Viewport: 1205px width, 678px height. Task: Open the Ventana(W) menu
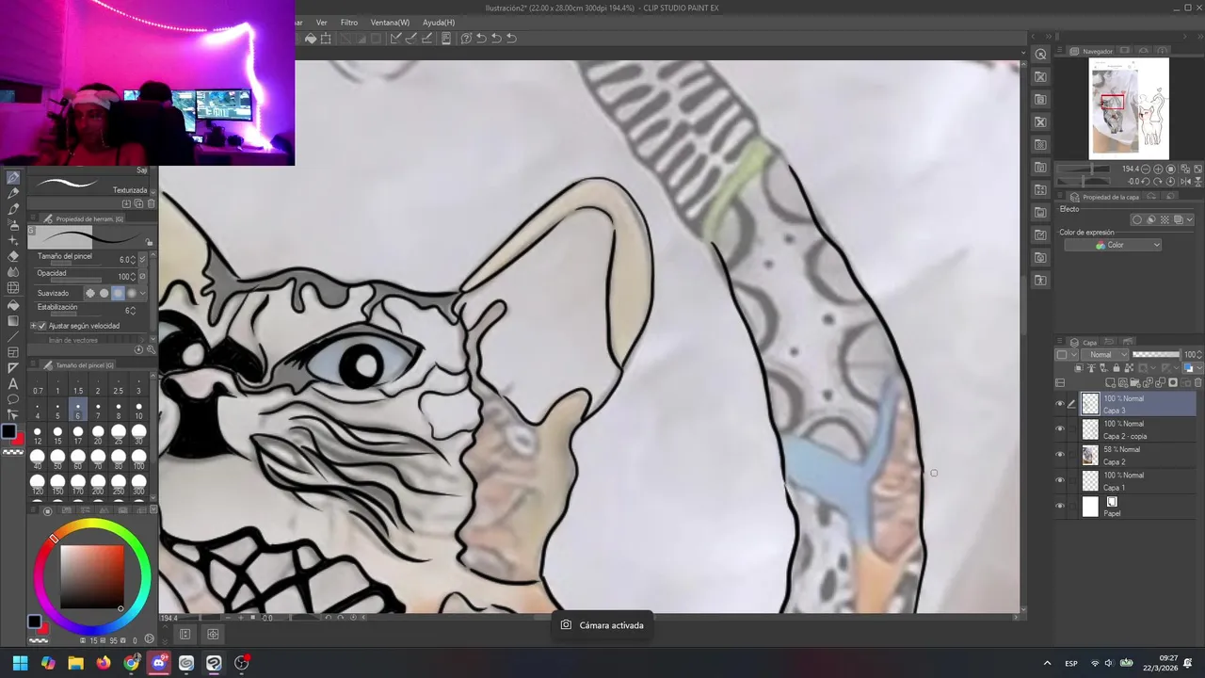click(x=390, y=23)
